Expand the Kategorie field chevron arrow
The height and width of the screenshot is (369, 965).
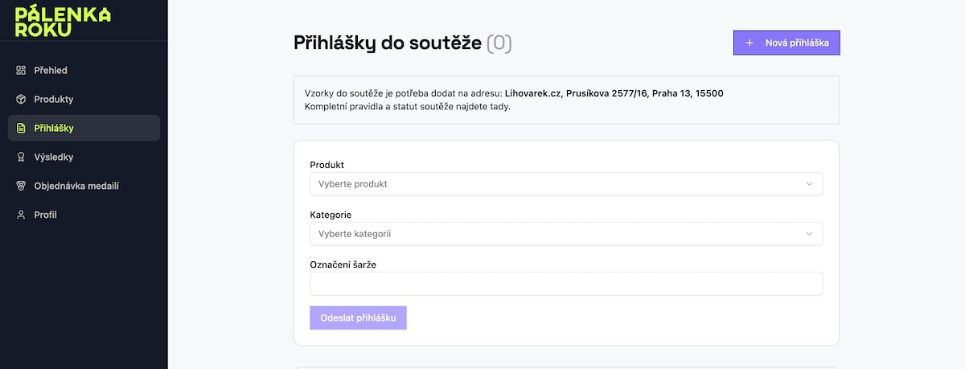[x=810, y=234]
